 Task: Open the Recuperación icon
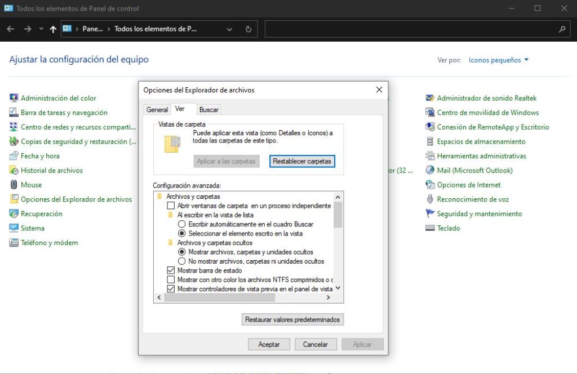pyautogui.click(x=14, y=213)
